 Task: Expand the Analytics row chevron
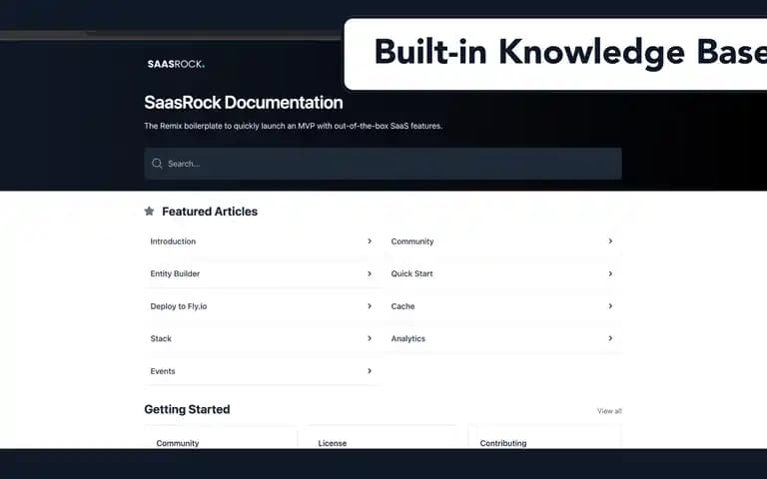pos(610,338)
